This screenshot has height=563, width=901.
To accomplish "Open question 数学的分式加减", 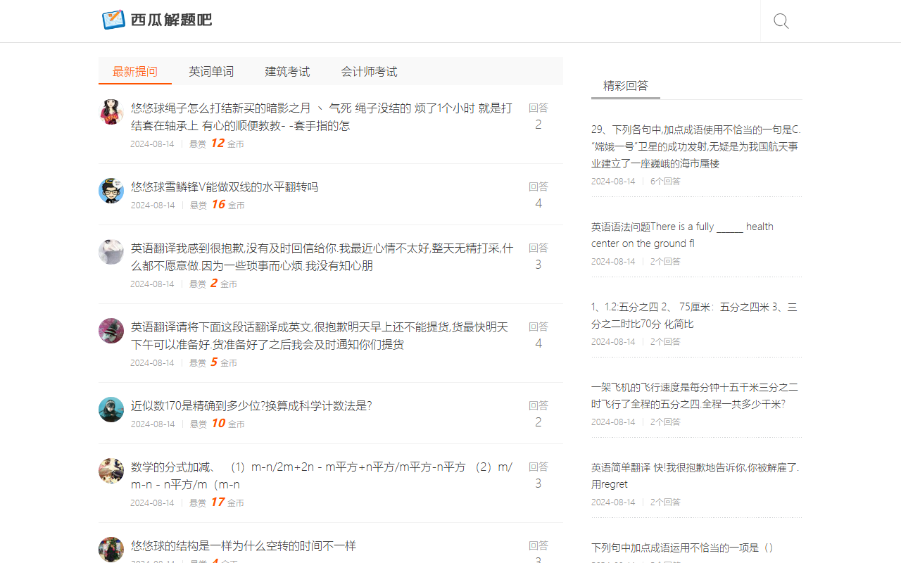I will [322, 476].
